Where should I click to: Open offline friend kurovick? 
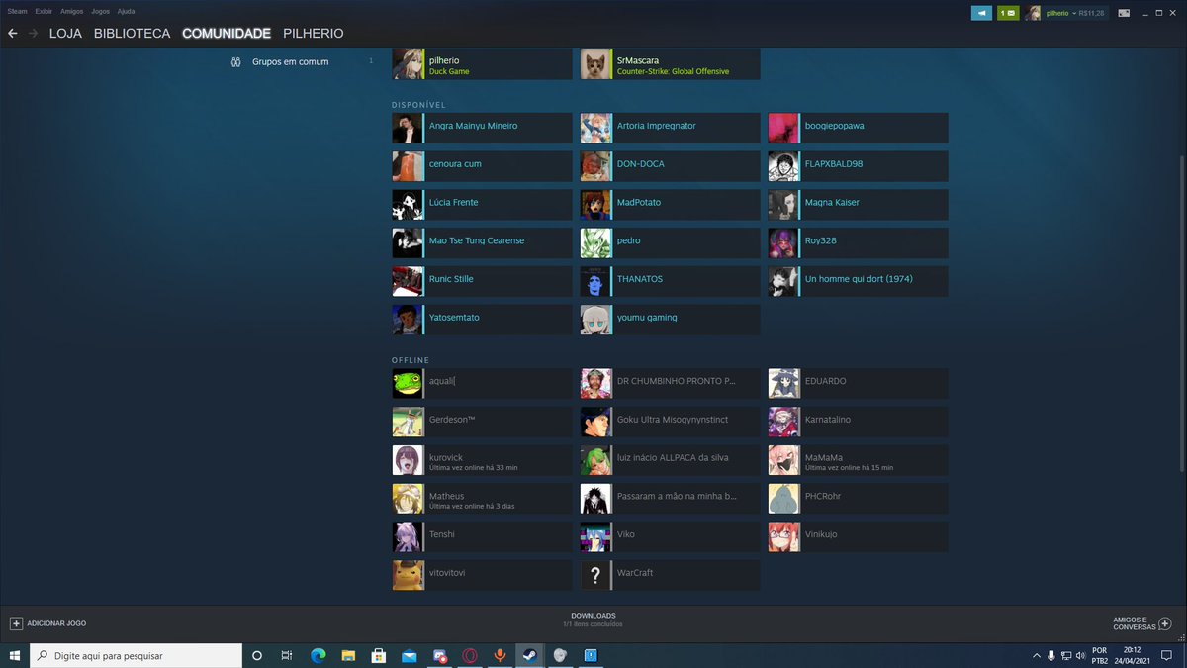tap(482, 460)
